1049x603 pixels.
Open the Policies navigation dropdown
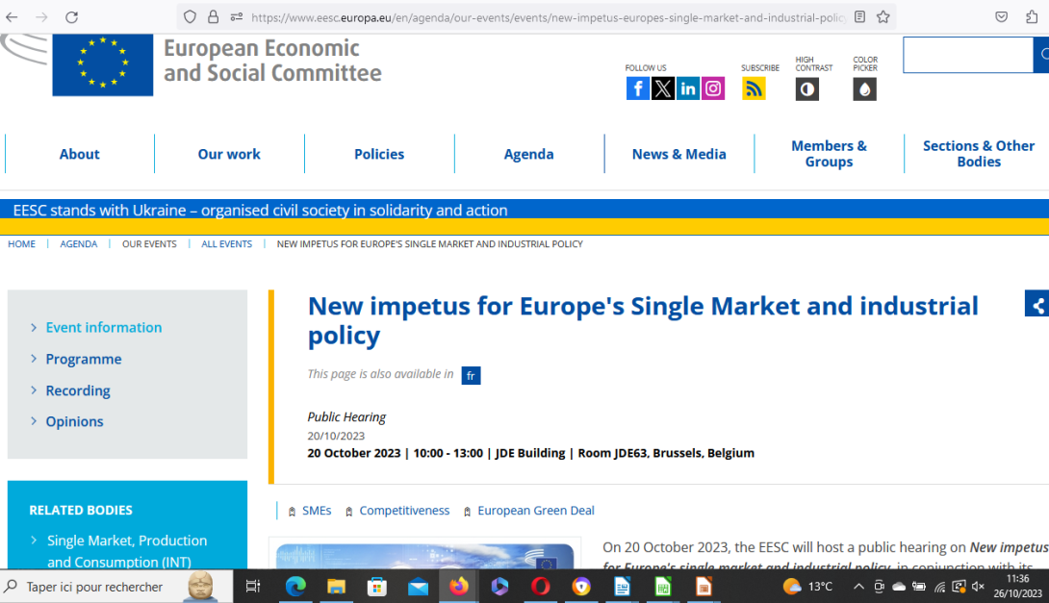tap(379, 154)
